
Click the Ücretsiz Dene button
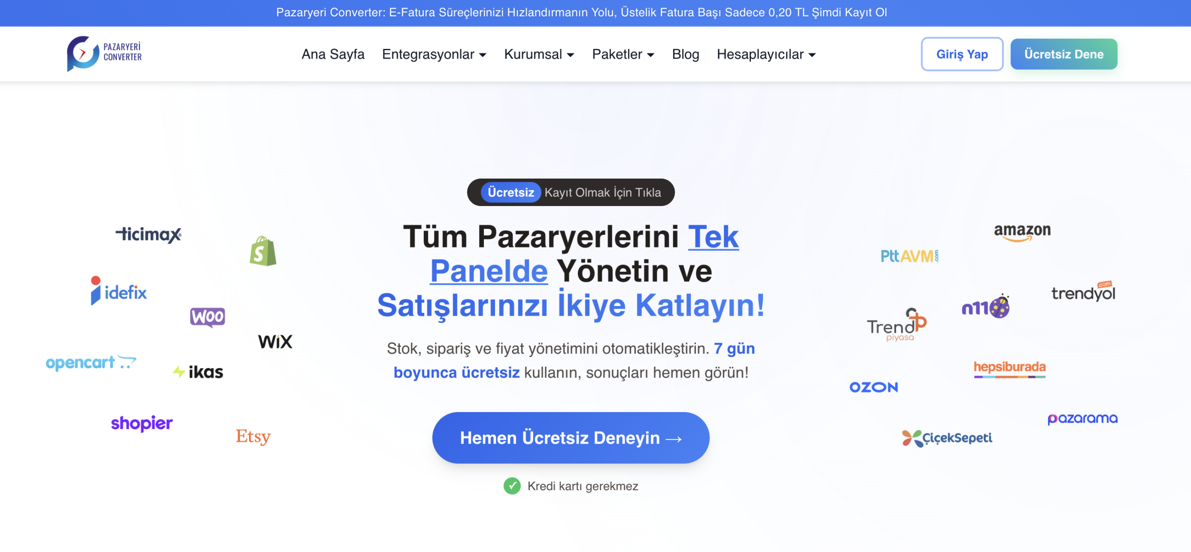pos(1064,54)
